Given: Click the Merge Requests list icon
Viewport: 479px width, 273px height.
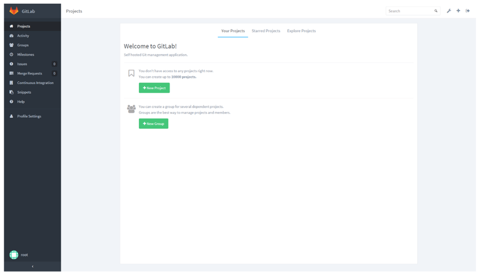Looking at the screenshot, I should 11,73.
